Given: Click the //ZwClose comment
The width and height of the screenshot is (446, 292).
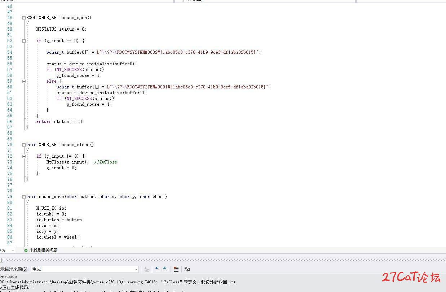Looking at the screenshot, I should [x=106, y=162].
